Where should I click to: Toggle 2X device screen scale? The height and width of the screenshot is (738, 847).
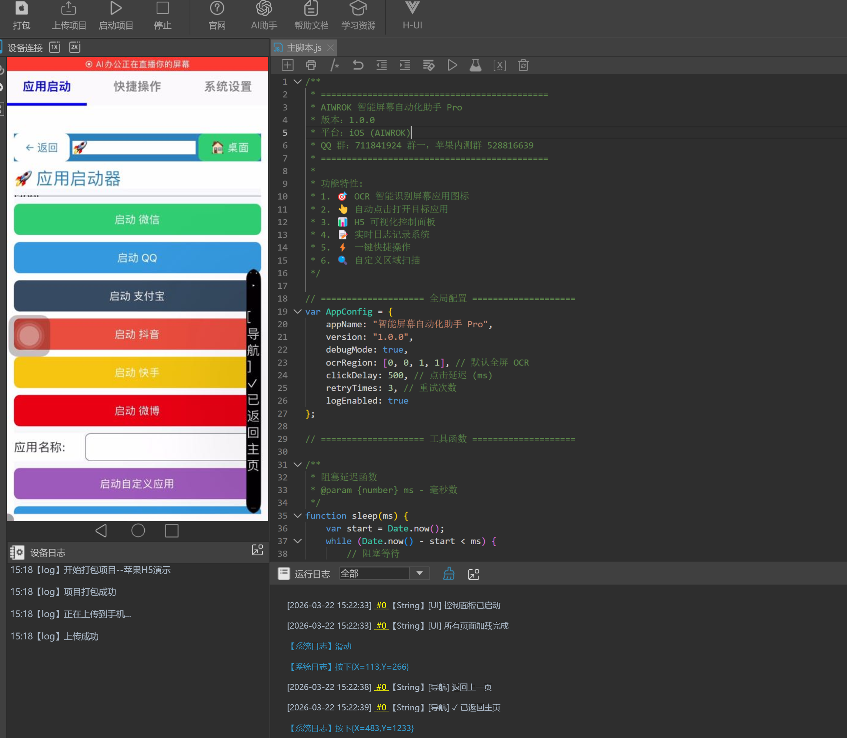74,47
